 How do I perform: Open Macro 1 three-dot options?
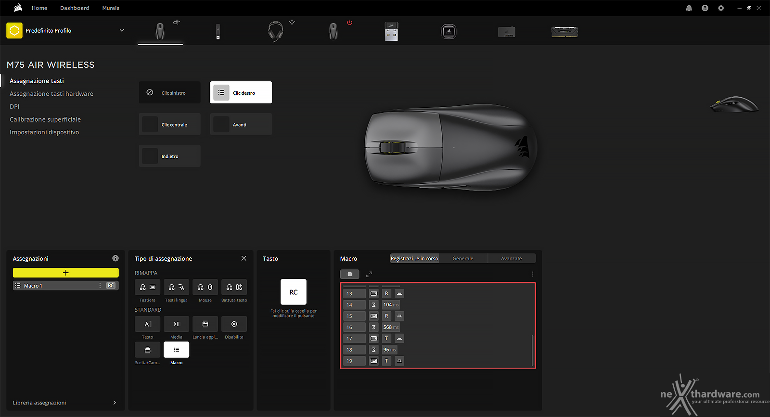[x=100, y=286]
